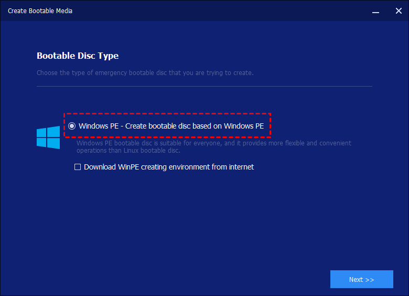Click the 'Create Bootable Media' title text
This screenshot has height=296, width=409.
point(40,10)
